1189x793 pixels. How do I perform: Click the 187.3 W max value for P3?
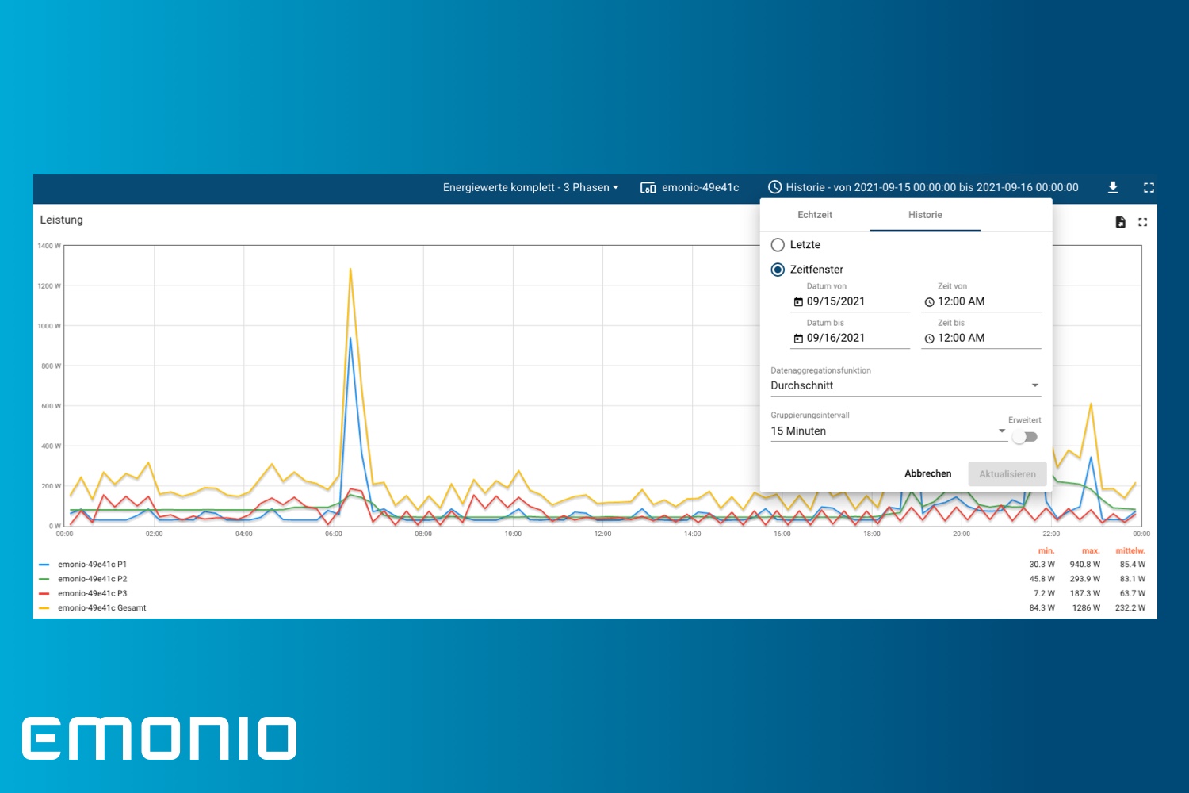tap(1085, 593)
